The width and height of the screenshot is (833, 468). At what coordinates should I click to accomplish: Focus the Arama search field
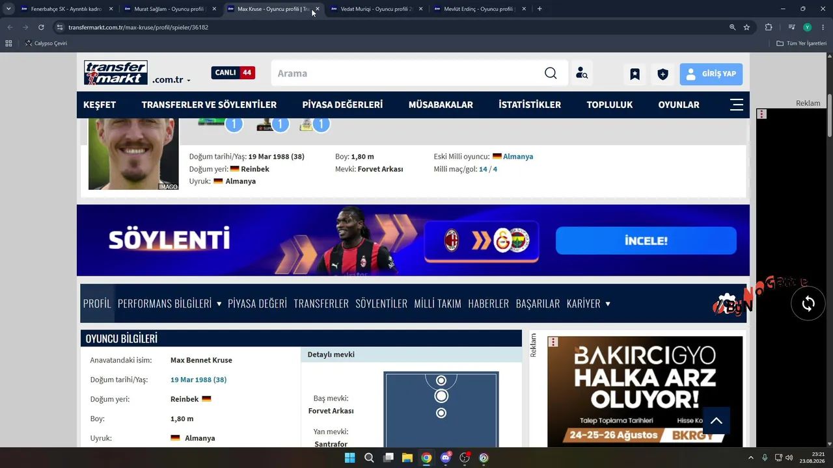pyautogui.click(x=407, y=73)
